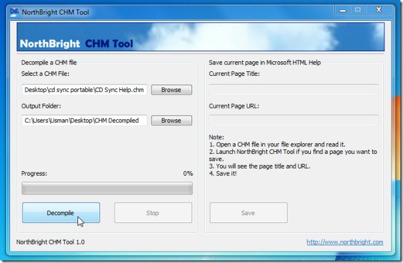Minimize the NorthBright CHM Tool window
This screenshot has width=403, height=263.
coord(342,10)
